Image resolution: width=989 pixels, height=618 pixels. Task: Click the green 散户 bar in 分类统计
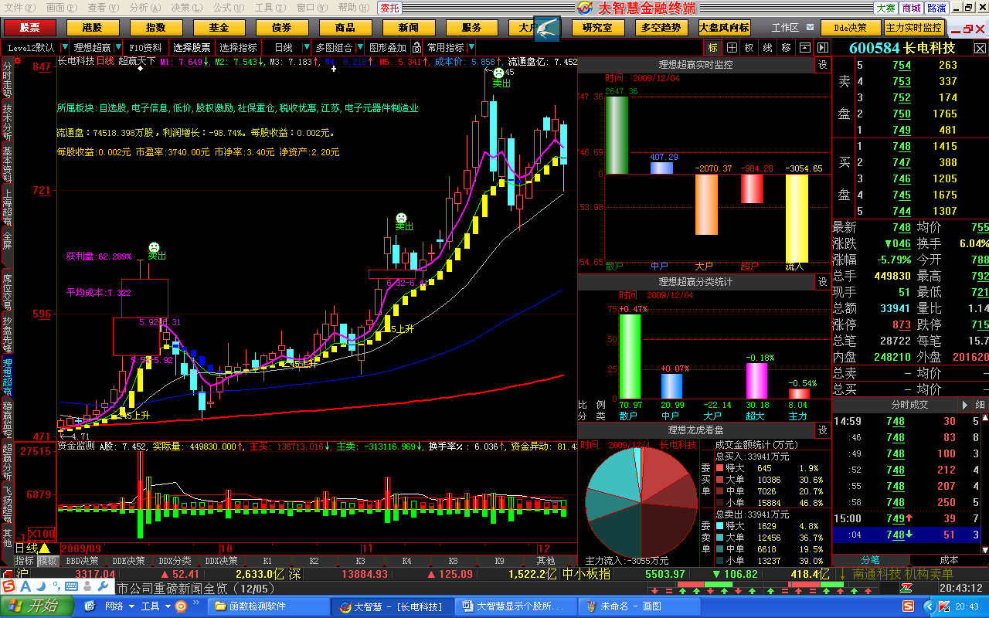click(630, 356)
